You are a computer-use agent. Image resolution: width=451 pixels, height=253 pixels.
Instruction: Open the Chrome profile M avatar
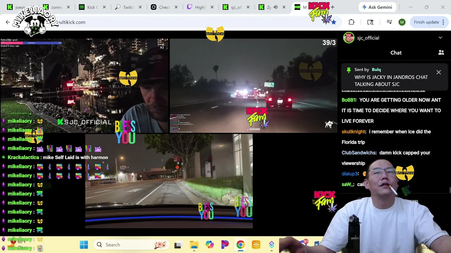(x=402, y=22)
